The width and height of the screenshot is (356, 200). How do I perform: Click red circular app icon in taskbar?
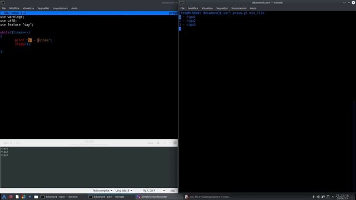[x=11, y=197]
